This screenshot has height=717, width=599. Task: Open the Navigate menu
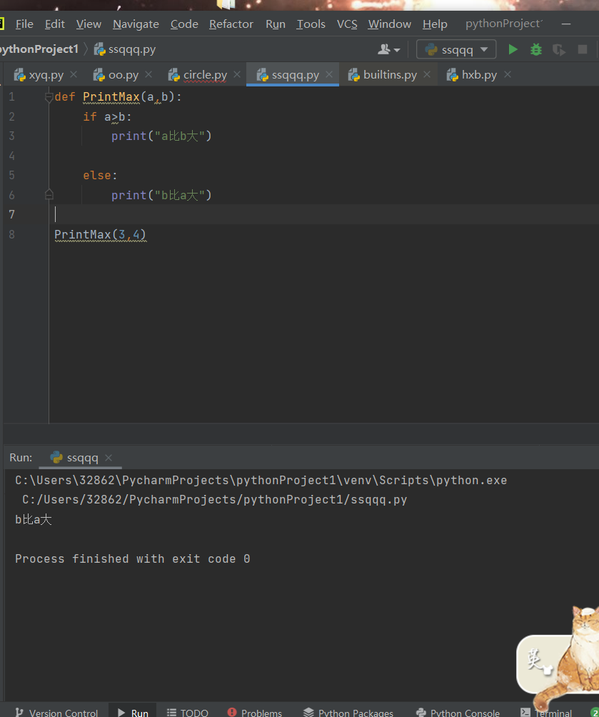[x=136, y=24]
